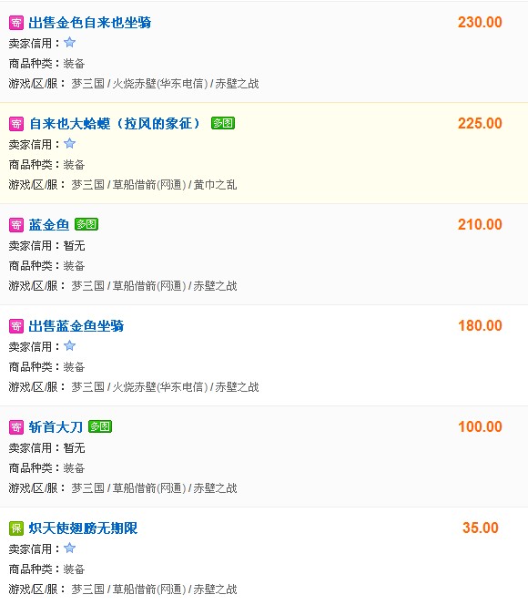The width and height of the screenshot is (528, 605).
Task: Click the 35.00 price
Action: [x=481, y=528]
